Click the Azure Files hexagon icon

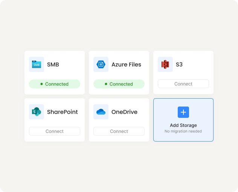pos(101,64)
